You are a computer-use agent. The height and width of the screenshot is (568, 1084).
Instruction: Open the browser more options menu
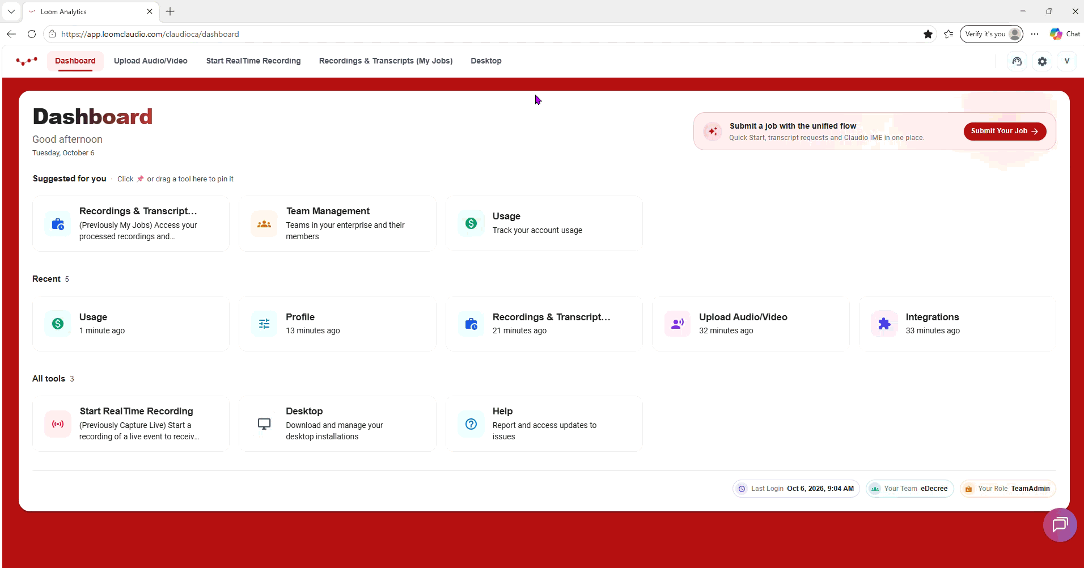click(x=1035, y=34)
